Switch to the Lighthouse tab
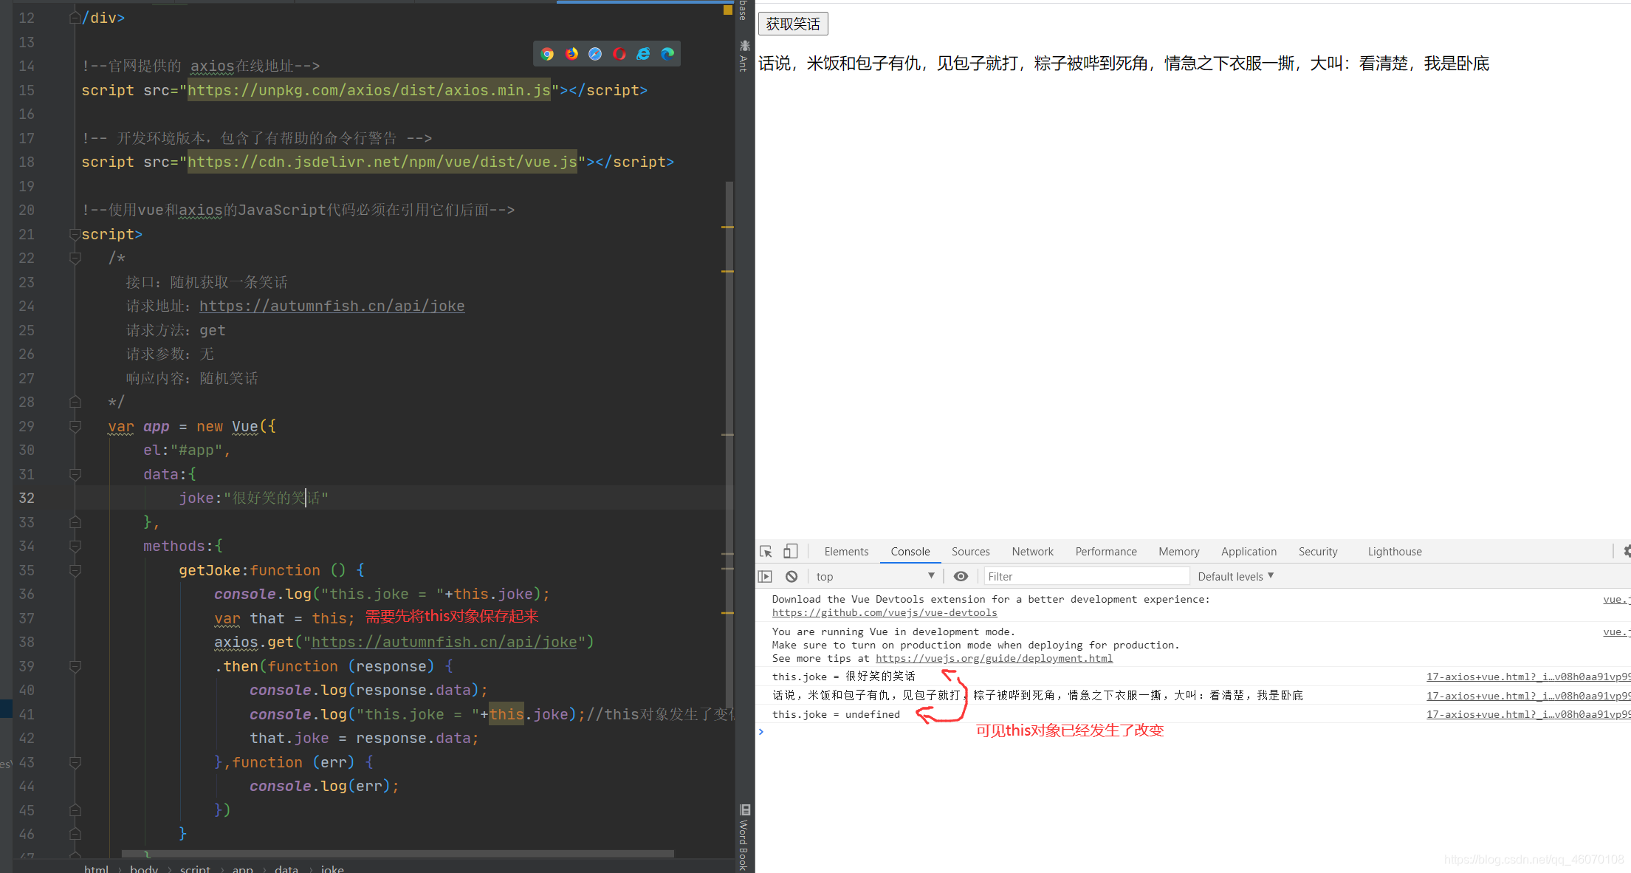The width and height of the screenshot is (1631, 873). point(1394,552)
